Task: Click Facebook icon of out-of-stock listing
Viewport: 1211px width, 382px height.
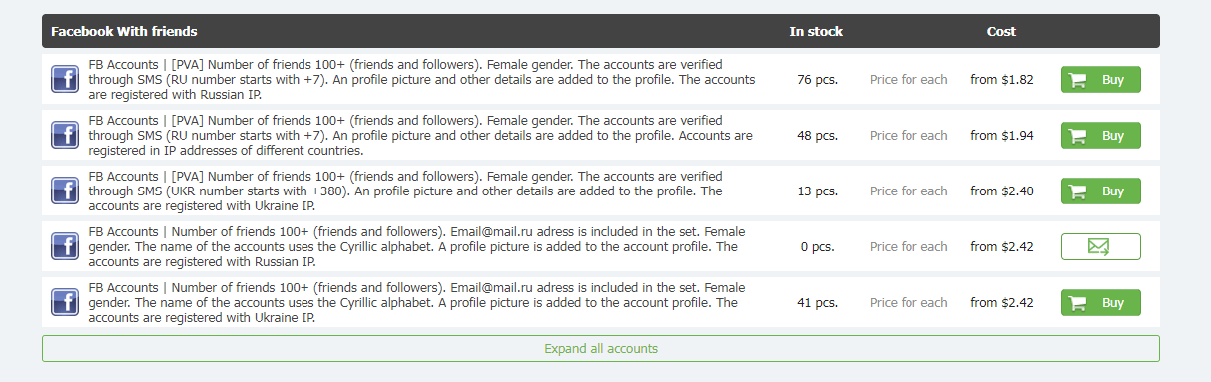Action: [65, 247]
